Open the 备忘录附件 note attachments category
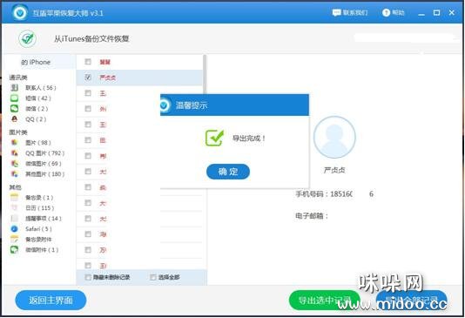 [31, 239]
